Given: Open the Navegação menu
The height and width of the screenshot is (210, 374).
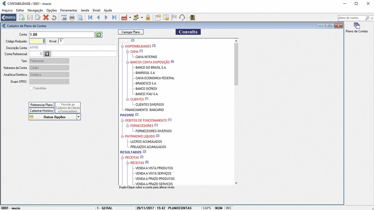Looking at the screenshot, I should [x=35, y=10].
